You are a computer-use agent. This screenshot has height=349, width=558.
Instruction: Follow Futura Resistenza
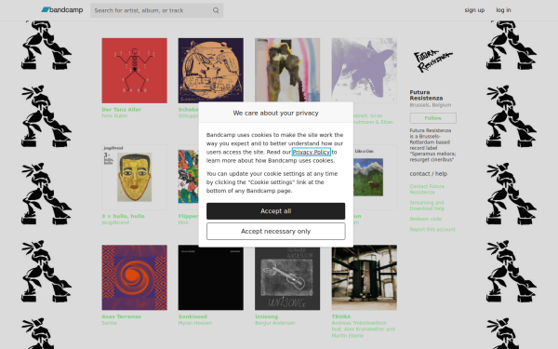coord(432,118)
